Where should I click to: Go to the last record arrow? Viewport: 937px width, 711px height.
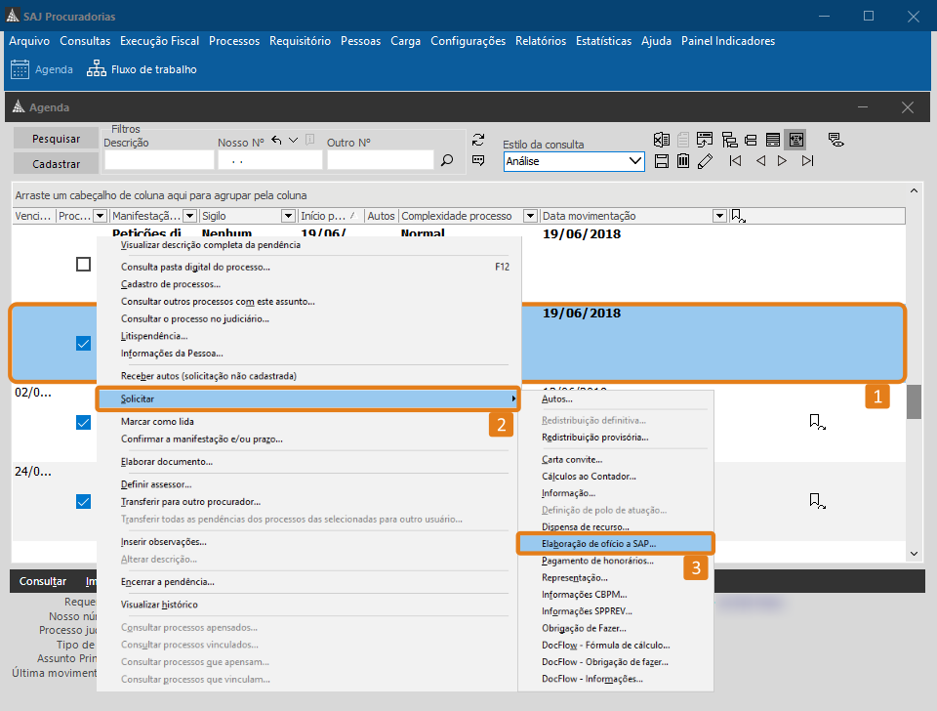tap(808, 161)
